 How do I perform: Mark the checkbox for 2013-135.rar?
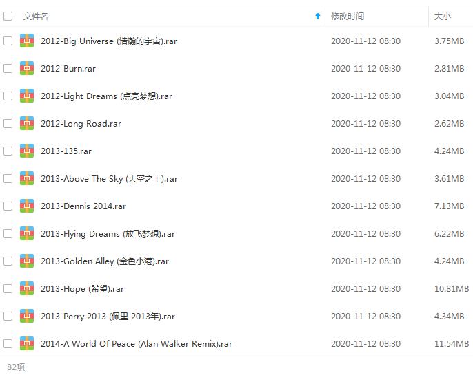[x=8, y=151]
